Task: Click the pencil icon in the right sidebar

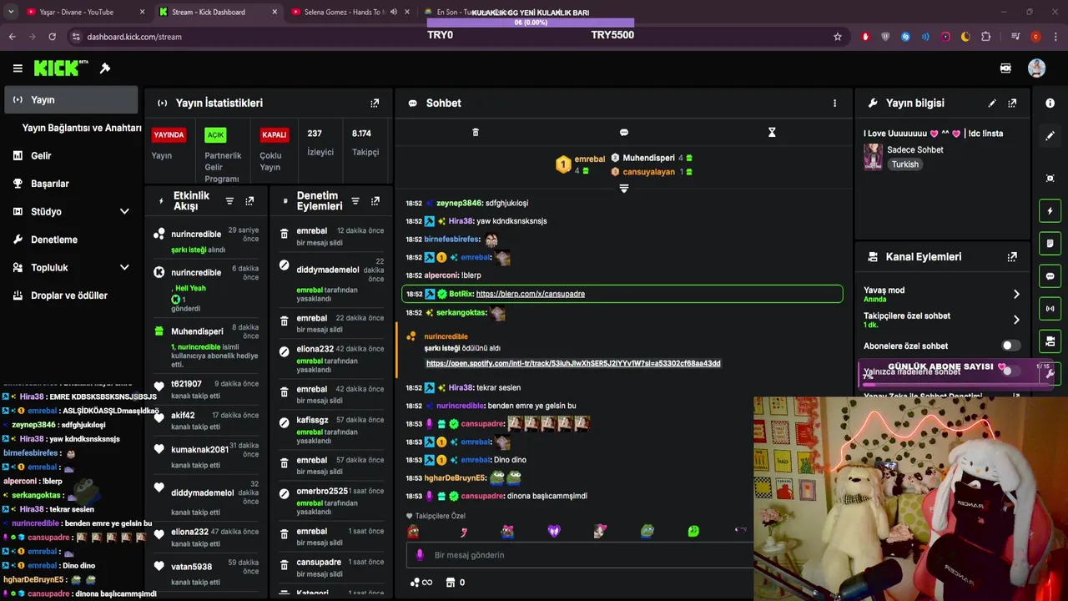Action: [1050, 135]
